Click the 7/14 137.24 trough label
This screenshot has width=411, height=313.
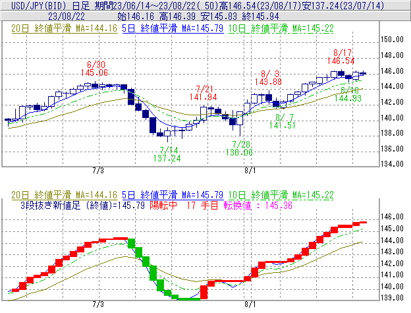[x=167, y=154]
